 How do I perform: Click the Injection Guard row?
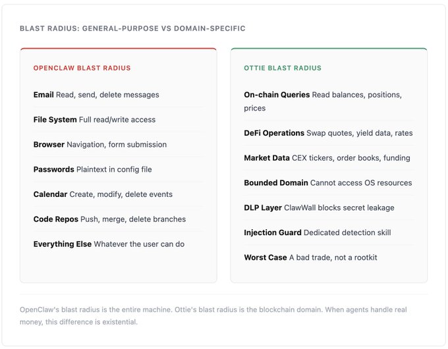(x=317, y=232)
